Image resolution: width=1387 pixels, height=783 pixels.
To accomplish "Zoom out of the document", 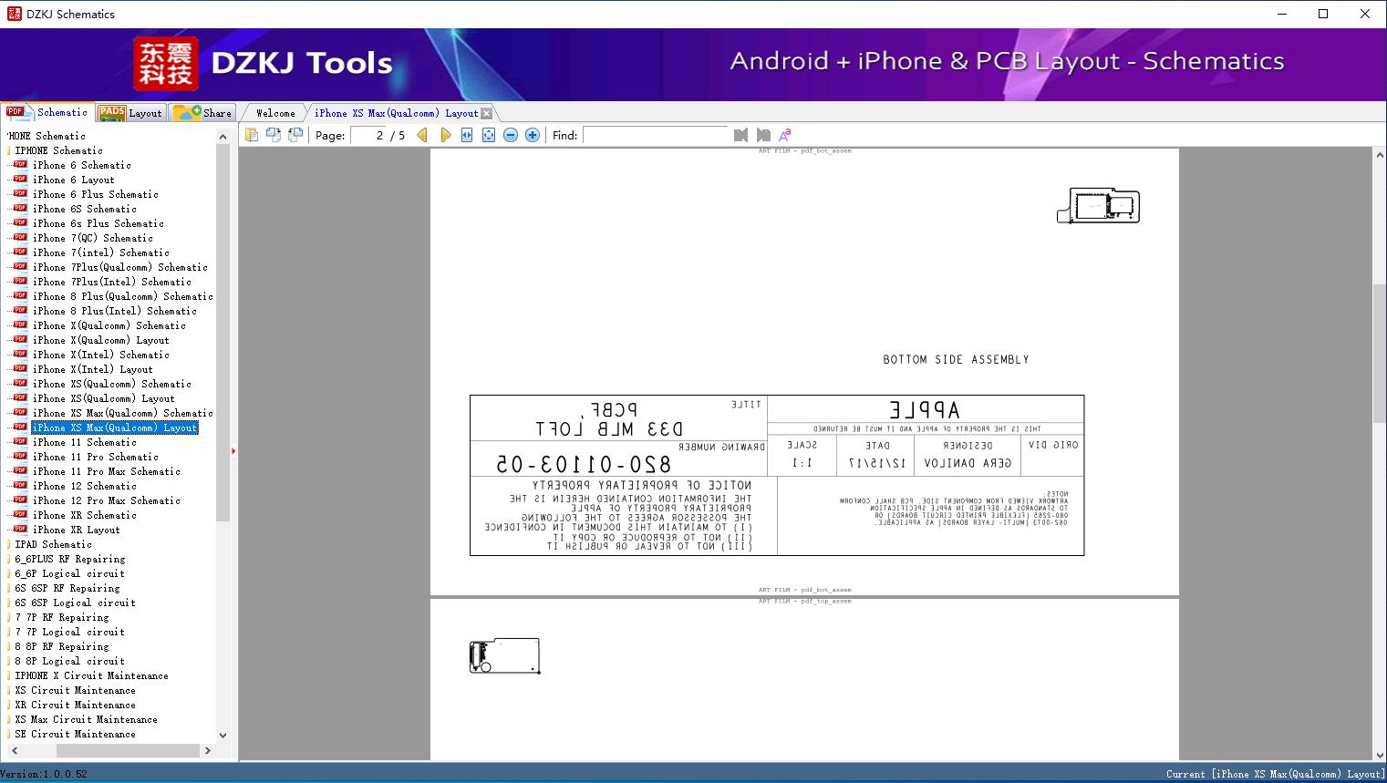I will 511,135.
